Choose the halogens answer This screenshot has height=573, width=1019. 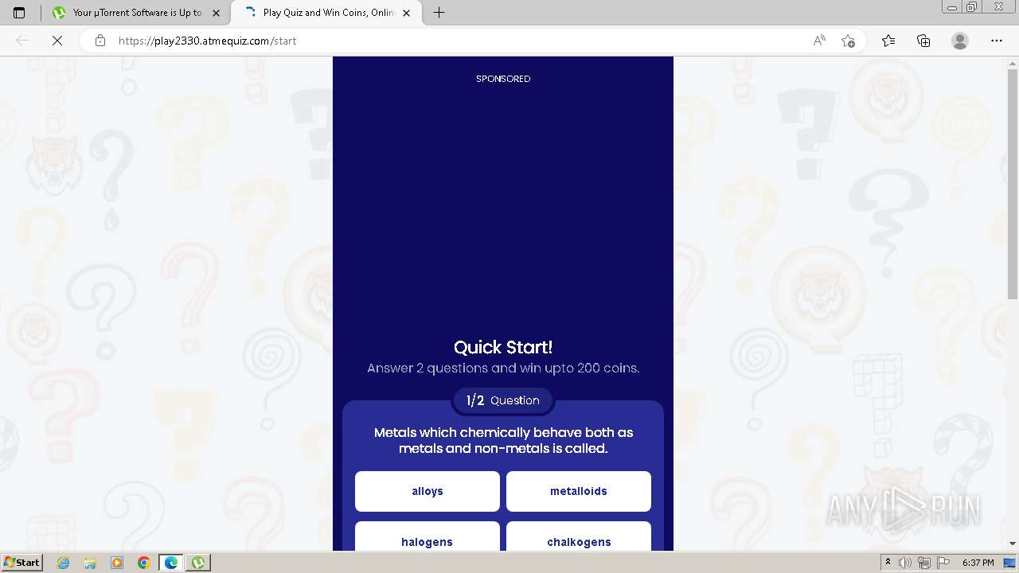pos(428,536)
